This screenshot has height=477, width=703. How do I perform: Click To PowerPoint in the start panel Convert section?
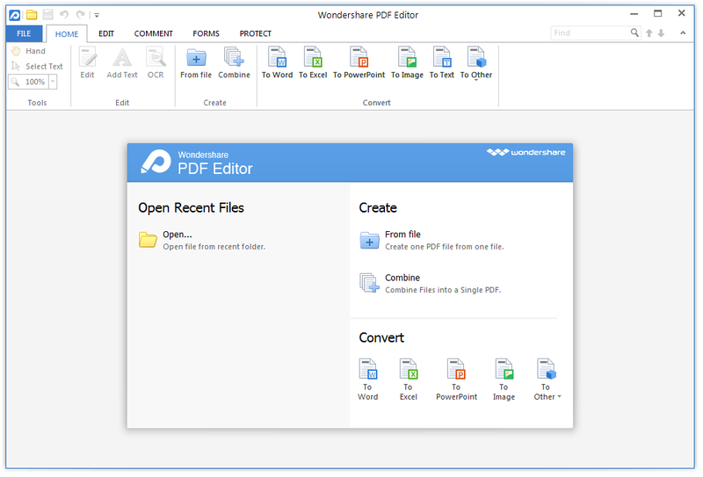(x=456, y=379)
